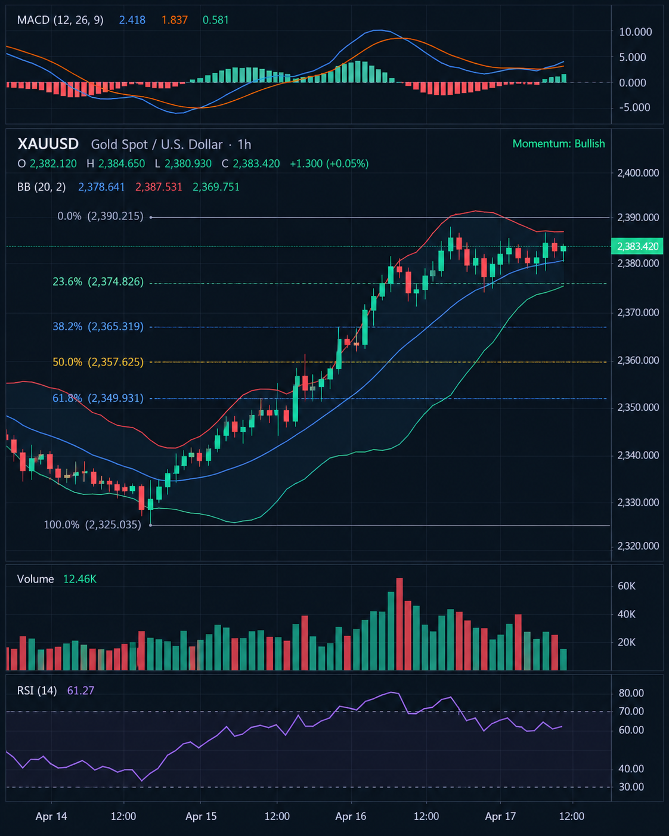The image size is (669, 836).
Task: Click the 60.00 RSI axis label
Action: tap(631, 730)
